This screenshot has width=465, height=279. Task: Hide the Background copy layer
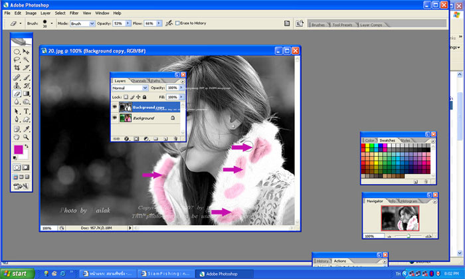point(114,107)
